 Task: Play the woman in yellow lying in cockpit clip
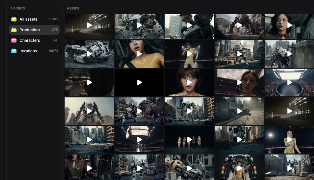point(139,54)
